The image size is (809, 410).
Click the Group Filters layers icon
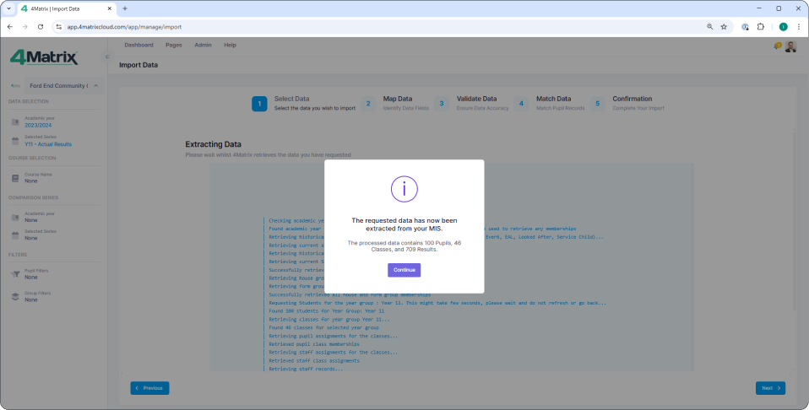pyautogui.click(x=15, y=296)
